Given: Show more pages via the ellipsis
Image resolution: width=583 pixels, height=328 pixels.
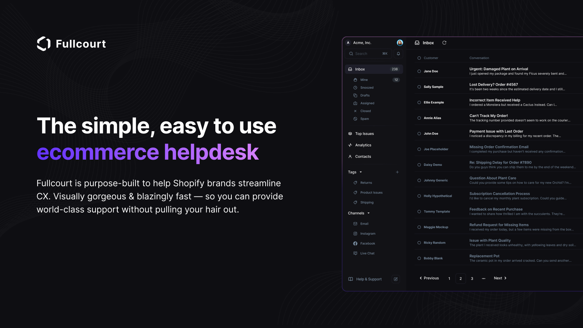Looking at the screenshot, I should 484,278.
